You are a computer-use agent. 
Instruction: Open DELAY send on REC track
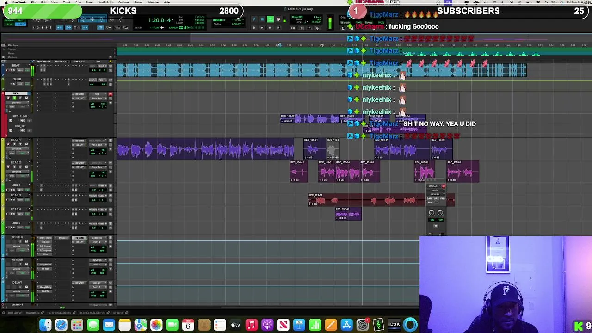pyautogui.click(x=80, y=98)
